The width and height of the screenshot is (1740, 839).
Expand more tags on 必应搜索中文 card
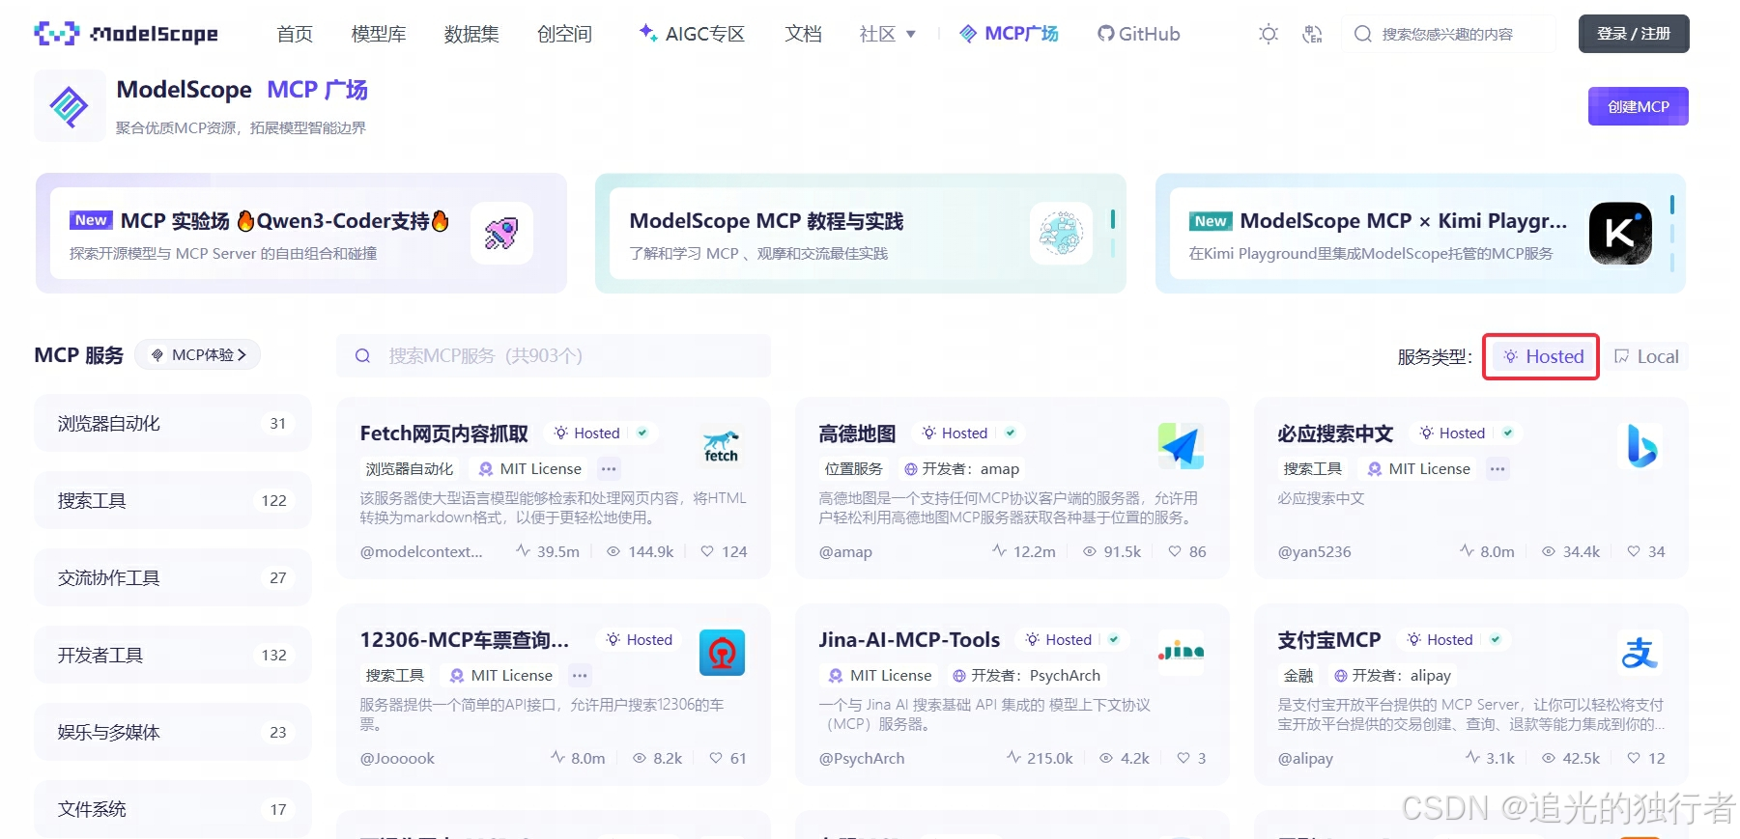1498,469
